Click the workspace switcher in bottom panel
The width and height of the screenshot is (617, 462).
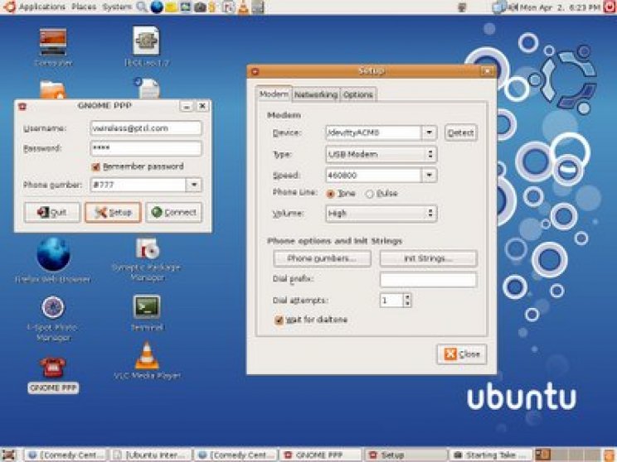(x=566, y=455)
